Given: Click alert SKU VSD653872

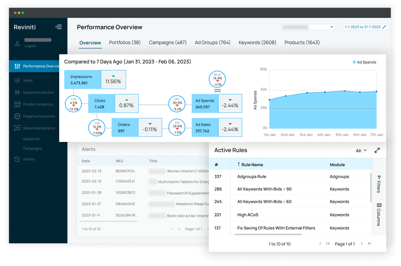Looking at the screenshot, I should click(x=125, y=193).
